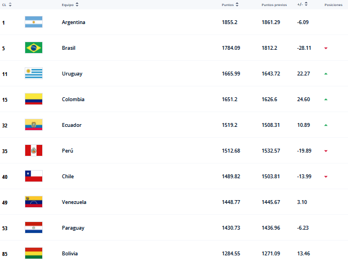Image resolution: width=348 pixels, height=263 pixels.
Task: Click the Chile flag icon
Action: [33, 177]
